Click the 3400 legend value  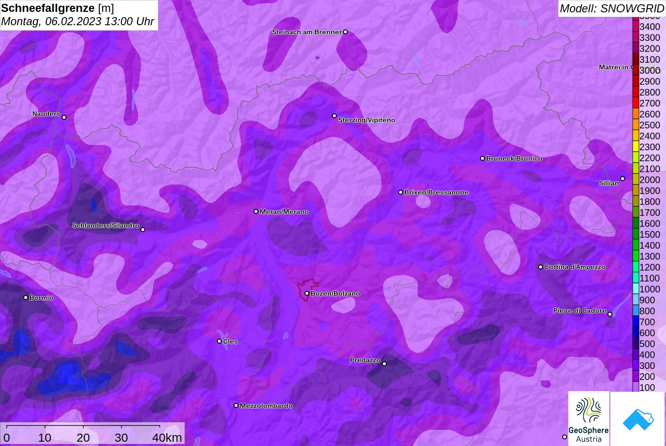point(650,27)
